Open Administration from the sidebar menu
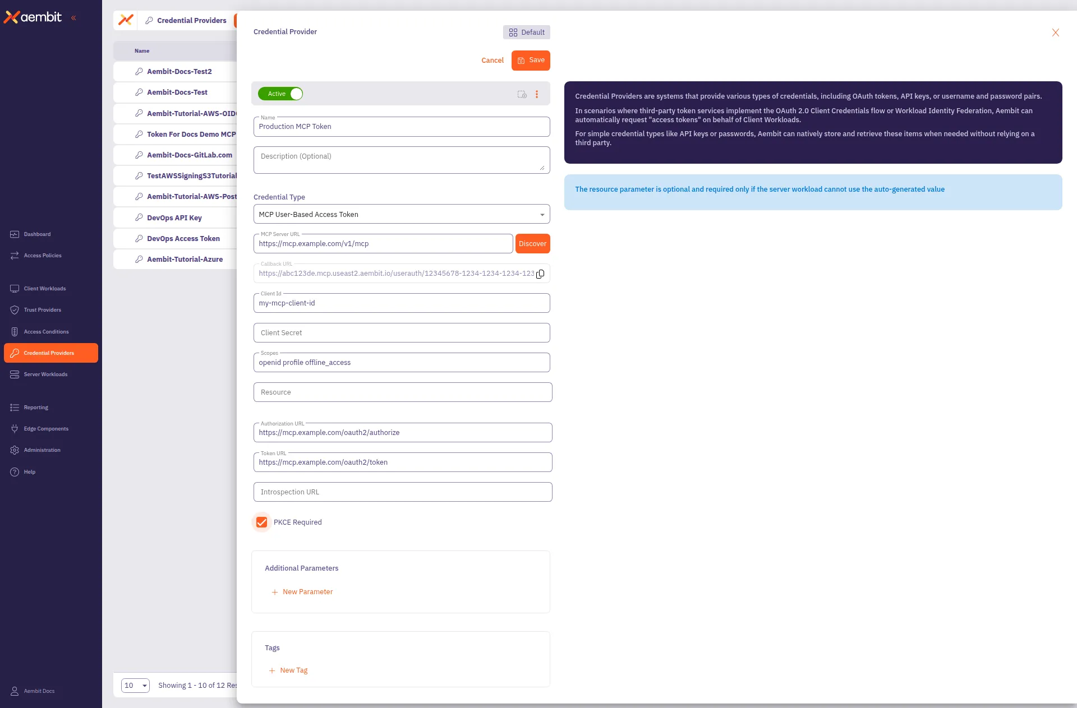Screen dimensions: 1077x708 (x=42, y=450)
